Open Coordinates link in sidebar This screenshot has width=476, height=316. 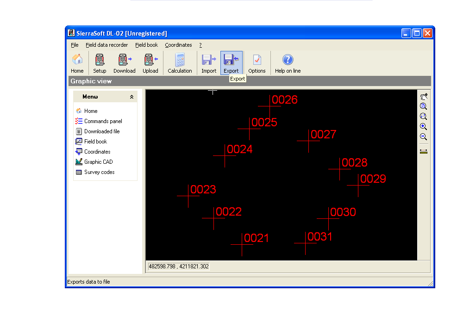point(97,152)
